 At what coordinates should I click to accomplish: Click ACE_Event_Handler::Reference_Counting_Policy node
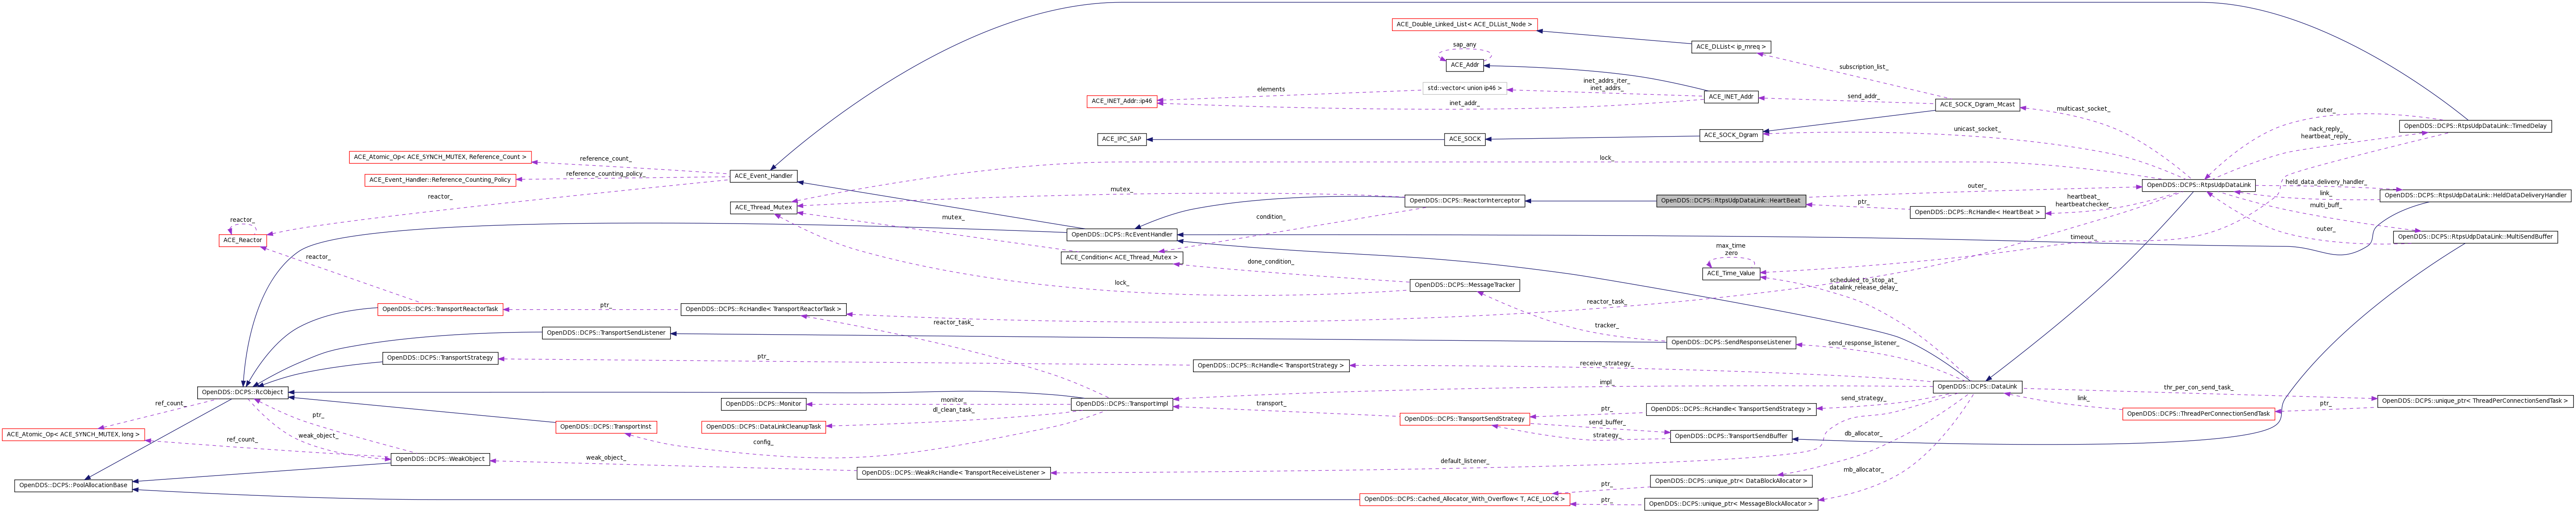[x=440, y=180]
